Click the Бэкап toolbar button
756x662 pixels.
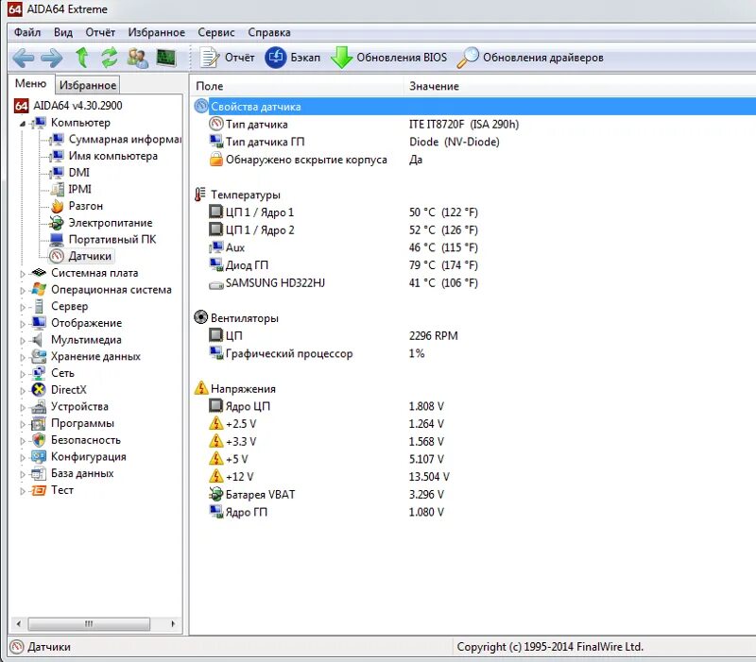pos(293,58)
